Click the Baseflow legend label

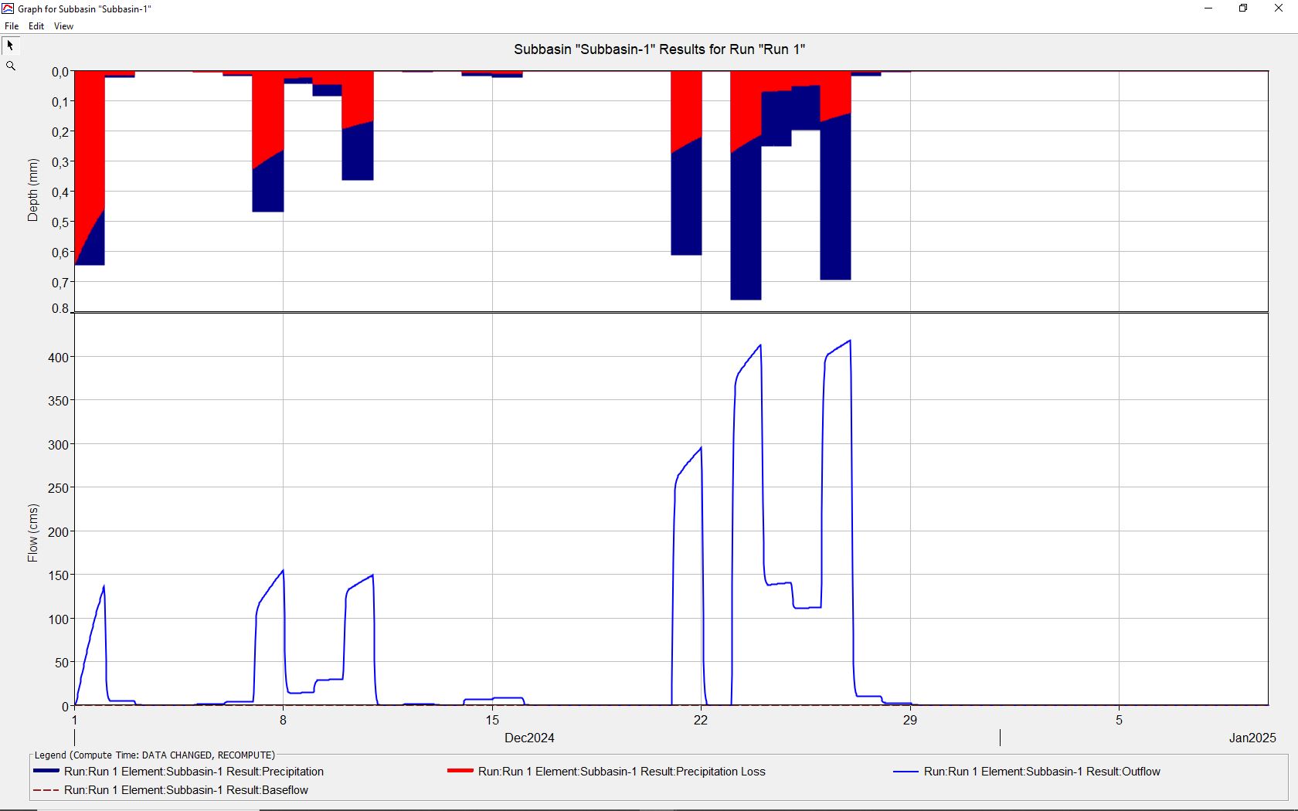pos(186,790)
